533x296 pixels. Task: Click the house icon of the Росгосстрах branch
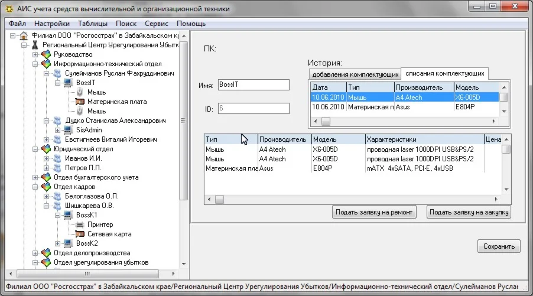click(x=24, y=35)
